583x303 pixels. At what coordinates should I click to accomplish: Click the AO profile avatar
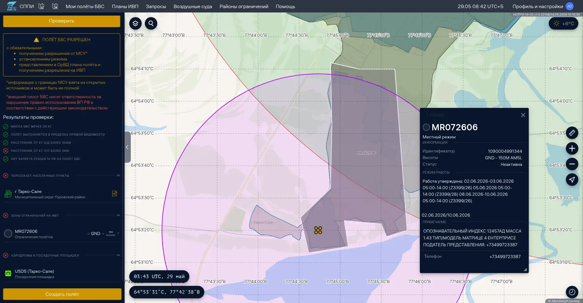[570, 6]
